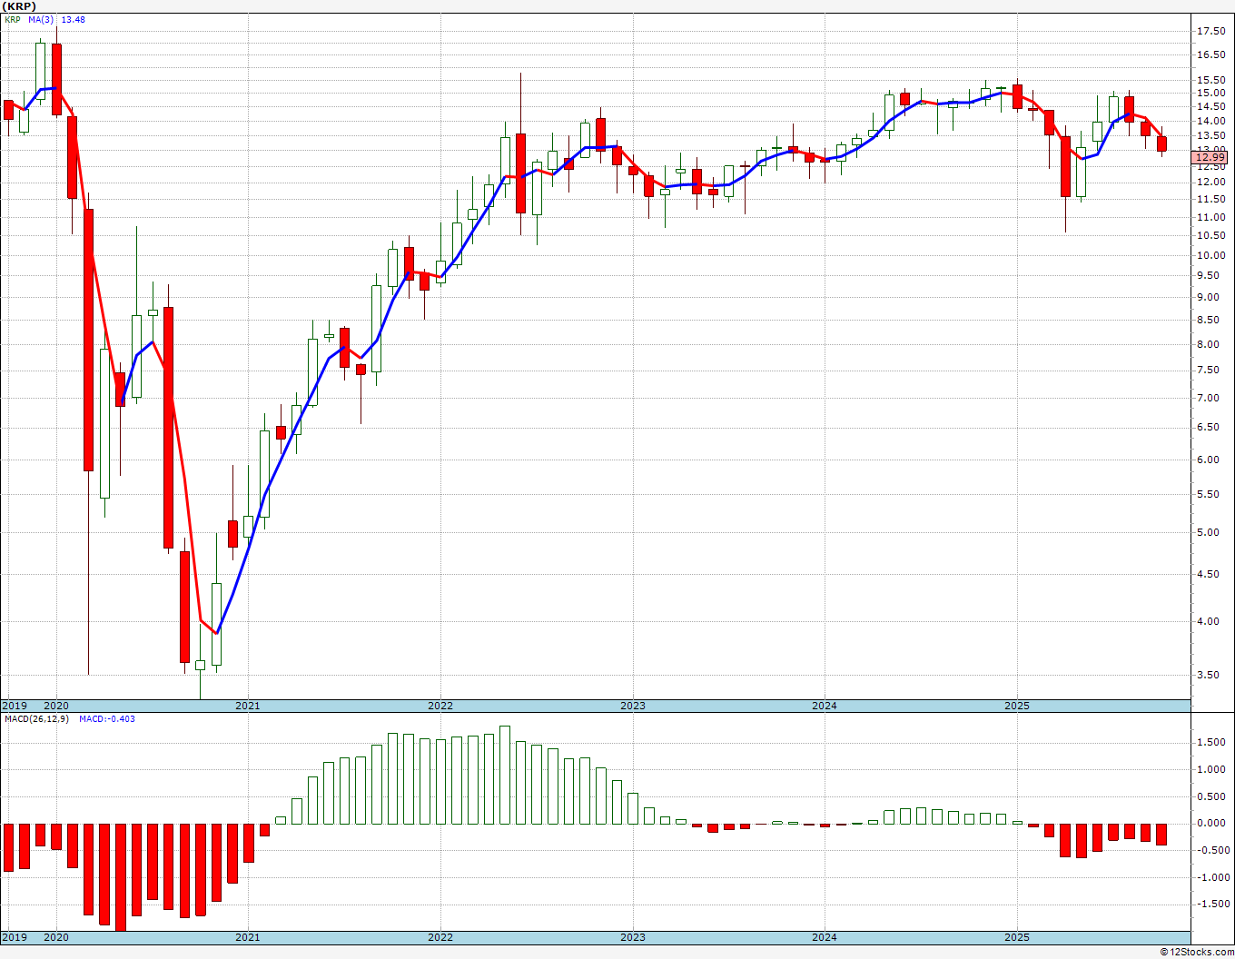
Task: Click 2020 on the MACD panel time axis
Action: (56, 937)
